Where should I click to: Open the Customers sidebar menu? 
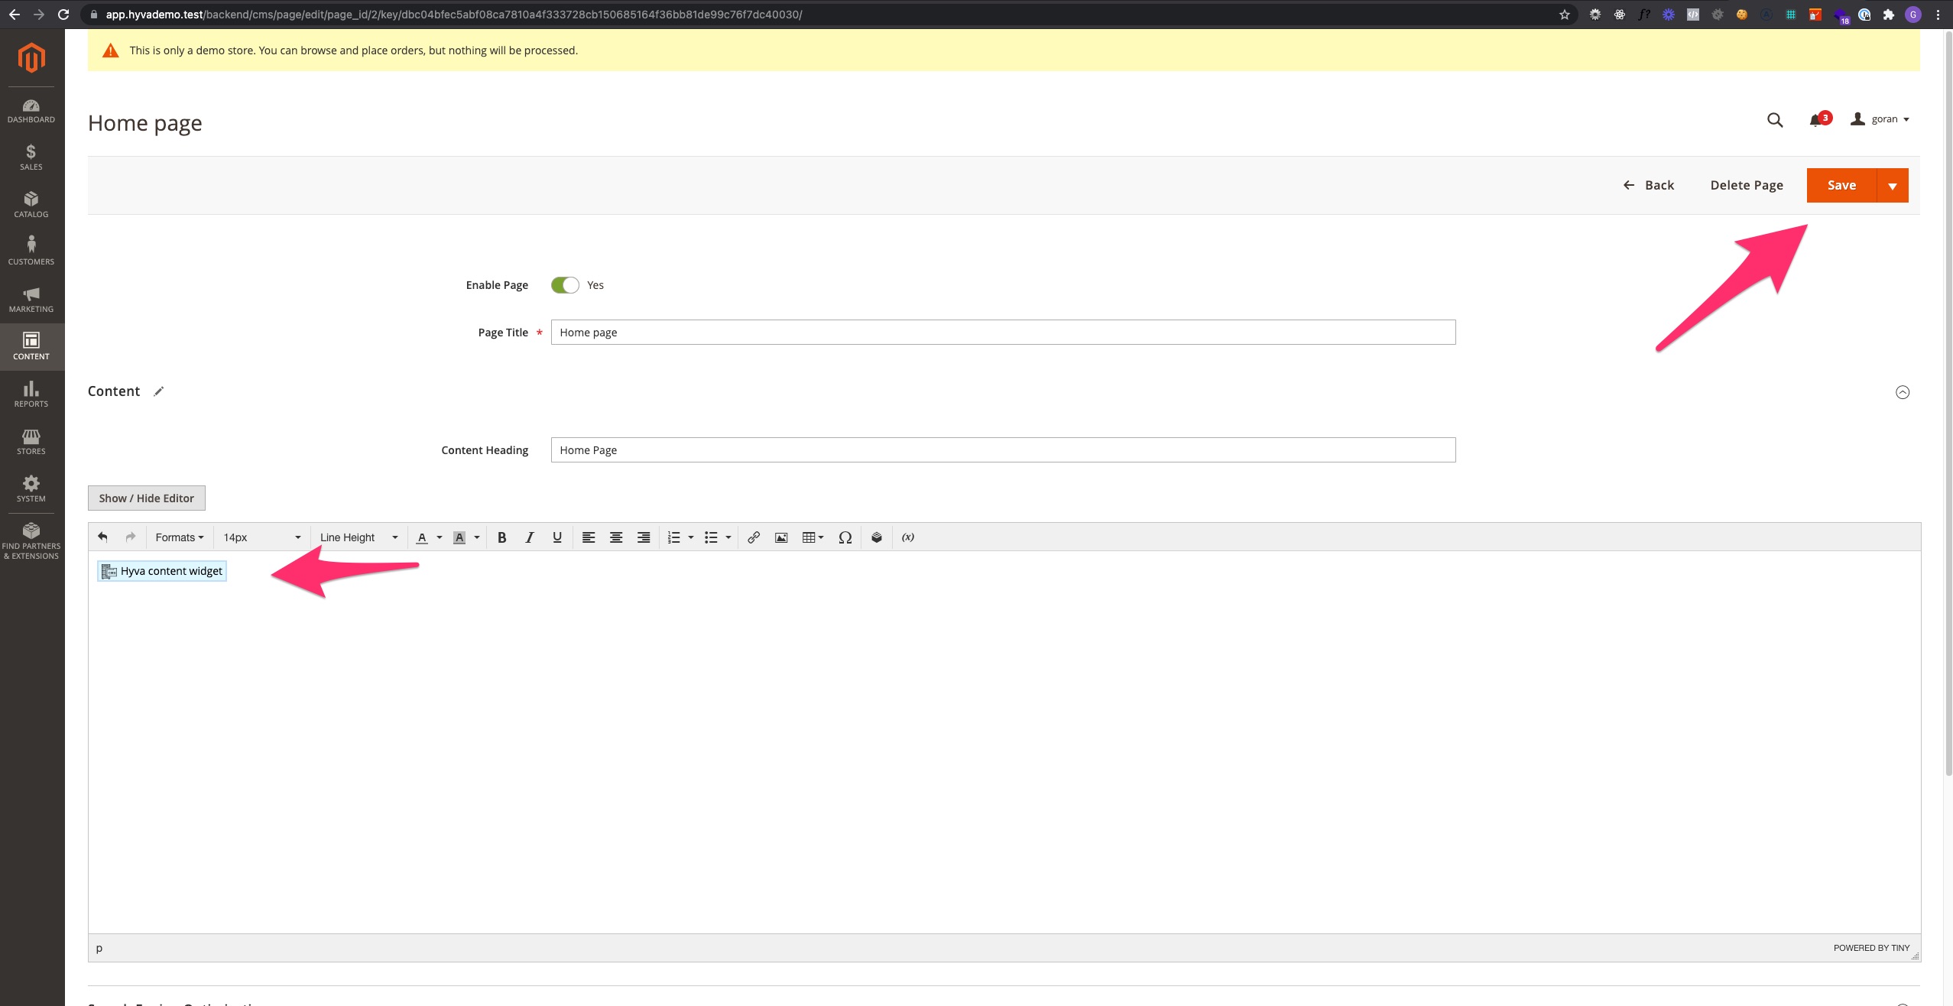pyautogui.click(x=31, y=252)
